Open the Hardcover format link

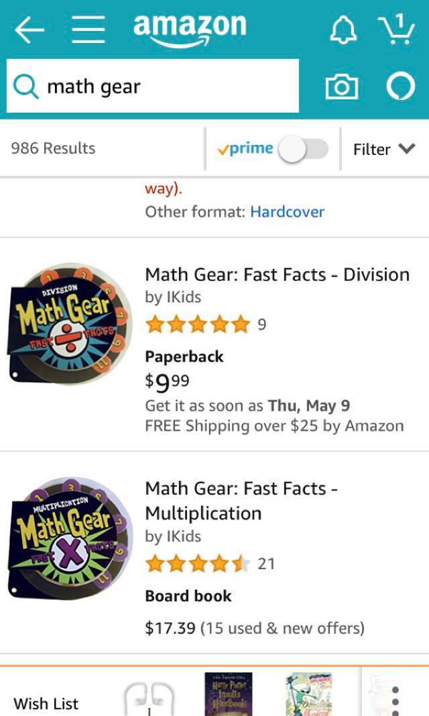point(286,212)
